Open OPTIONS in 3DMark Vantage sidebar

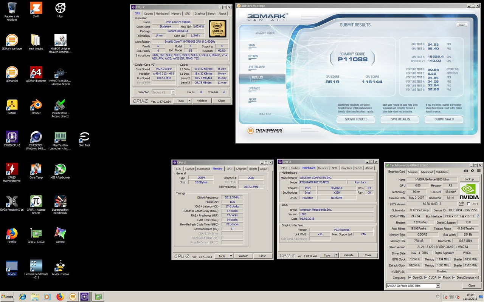(x=253, y=56)
